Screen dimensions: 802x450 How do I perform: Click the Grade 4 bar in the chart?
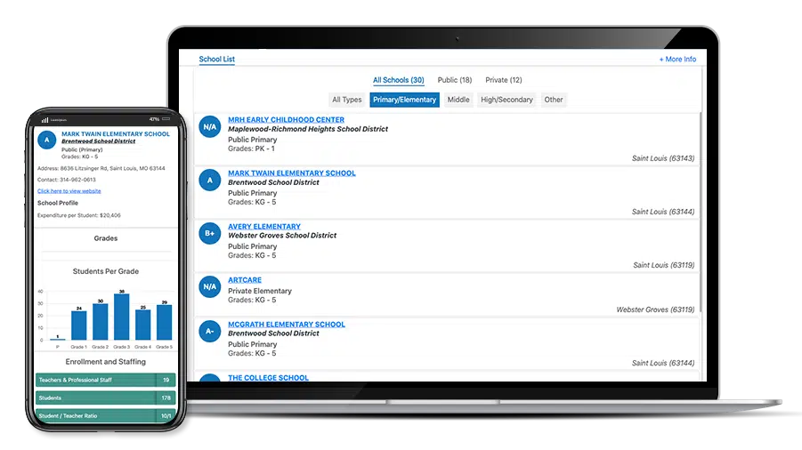(142, 325)
